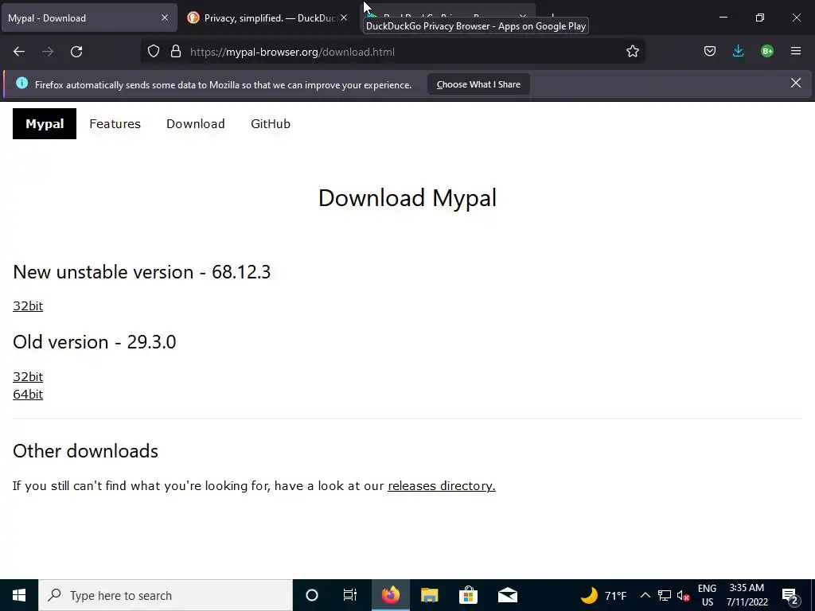The image size is (815, 611).
Task: View site security padlock information
Action: point(176,52)
